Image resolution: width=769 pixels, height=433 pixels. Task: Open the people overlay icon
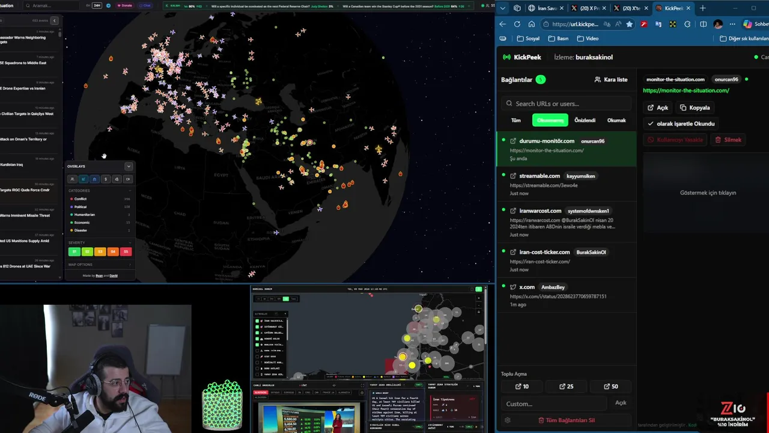[73, 179]
